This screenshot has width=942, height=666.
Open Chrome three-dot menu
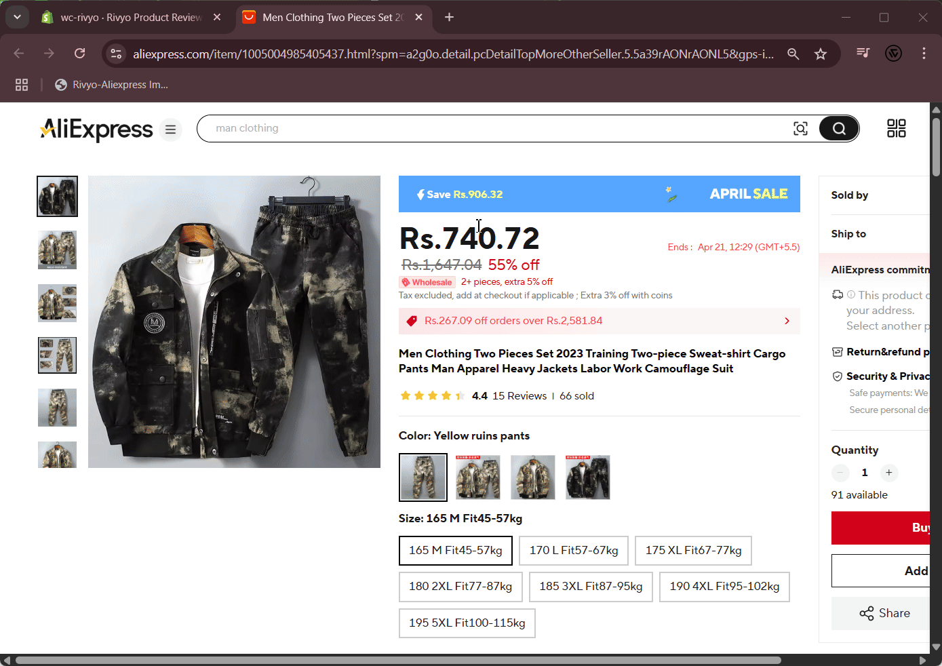(924, 54)
